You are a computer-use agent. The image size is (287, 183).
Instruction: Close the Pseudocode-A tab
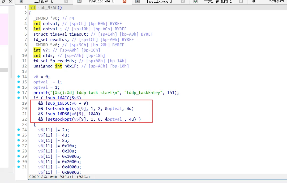click(x=182, y=1)
